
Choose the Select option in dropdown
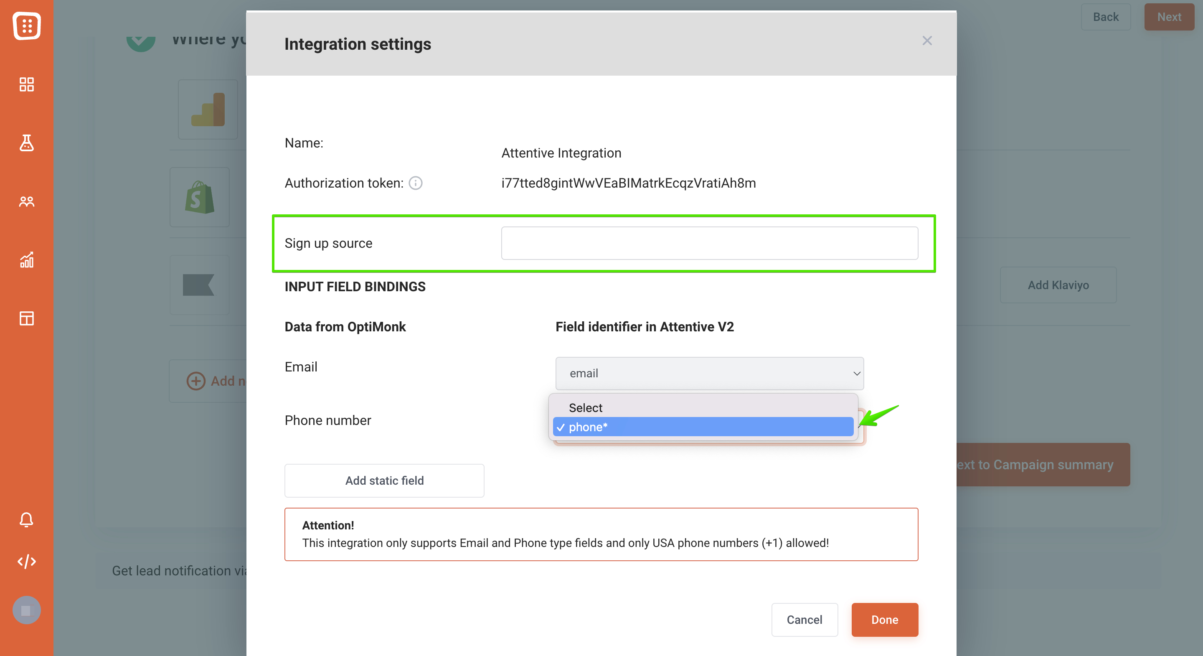(703, 407)
